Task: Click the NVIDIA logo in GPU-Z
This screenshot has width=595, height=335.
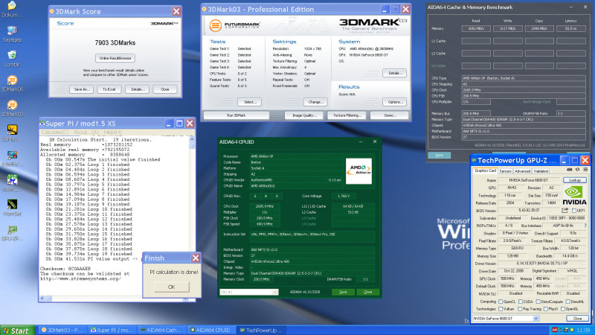Action: (x=574, y=196)
